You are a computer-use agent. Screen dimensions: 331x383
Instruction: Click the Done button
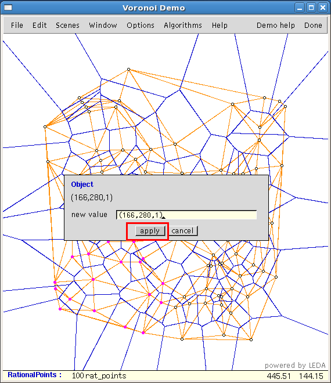(x=313, y=25)
